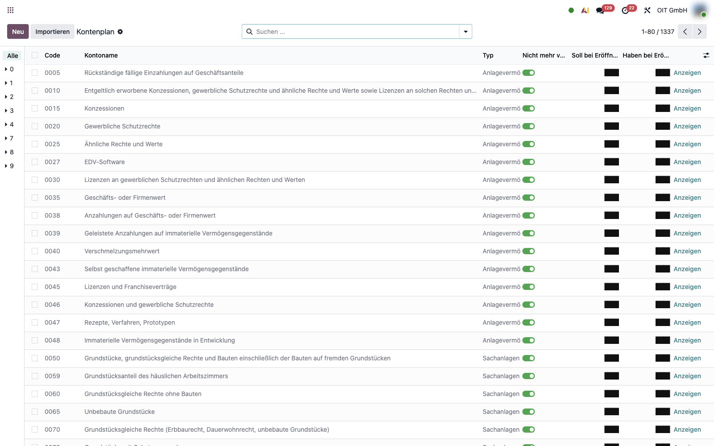Image resolution: width=714 pixels, height=446 pixels.
Task: Click the green online status dot
Action: (x=571, y=10)
